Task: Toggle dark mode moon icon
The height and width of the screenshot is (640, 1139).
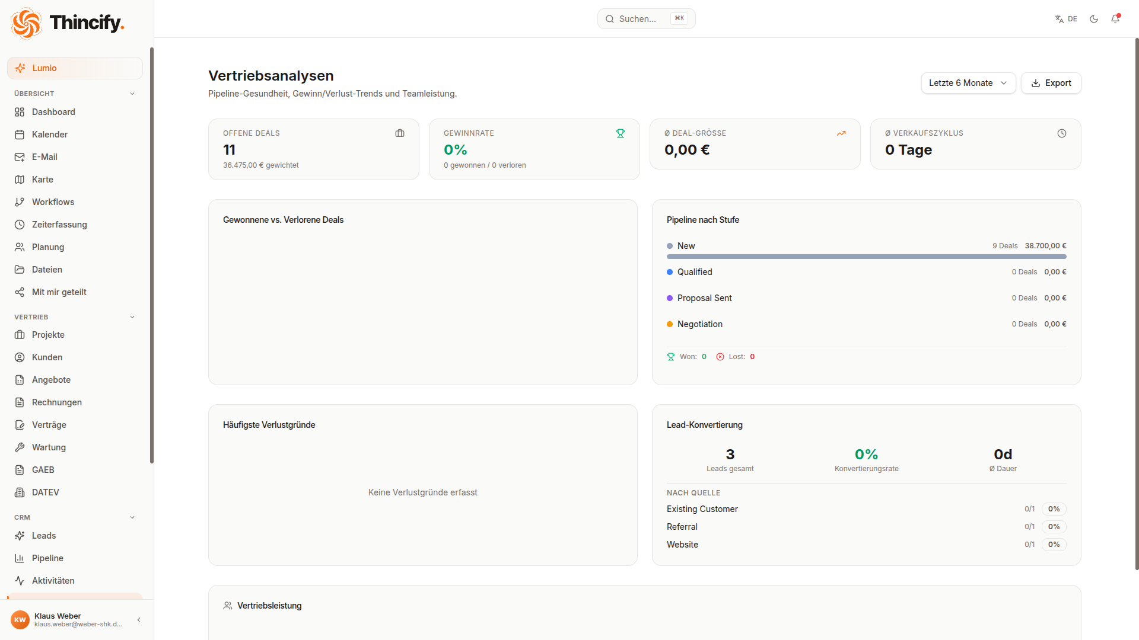Action: 1094,19
